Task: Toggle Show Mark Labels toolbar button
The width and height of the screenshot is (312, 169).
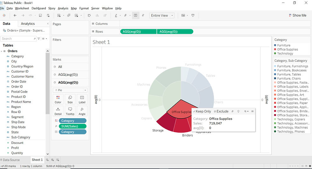Action: [x=136, y=15]
